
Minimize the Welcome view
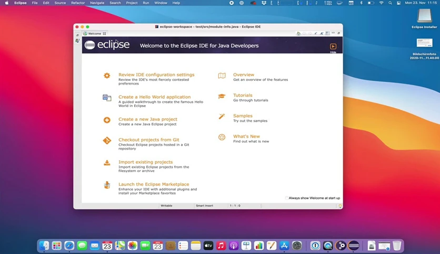pyautogui.click(x=333, y=33)
